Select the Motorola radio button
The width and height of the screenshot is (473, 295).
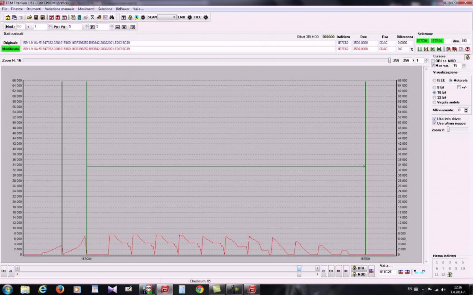click(x=451, y=80)
